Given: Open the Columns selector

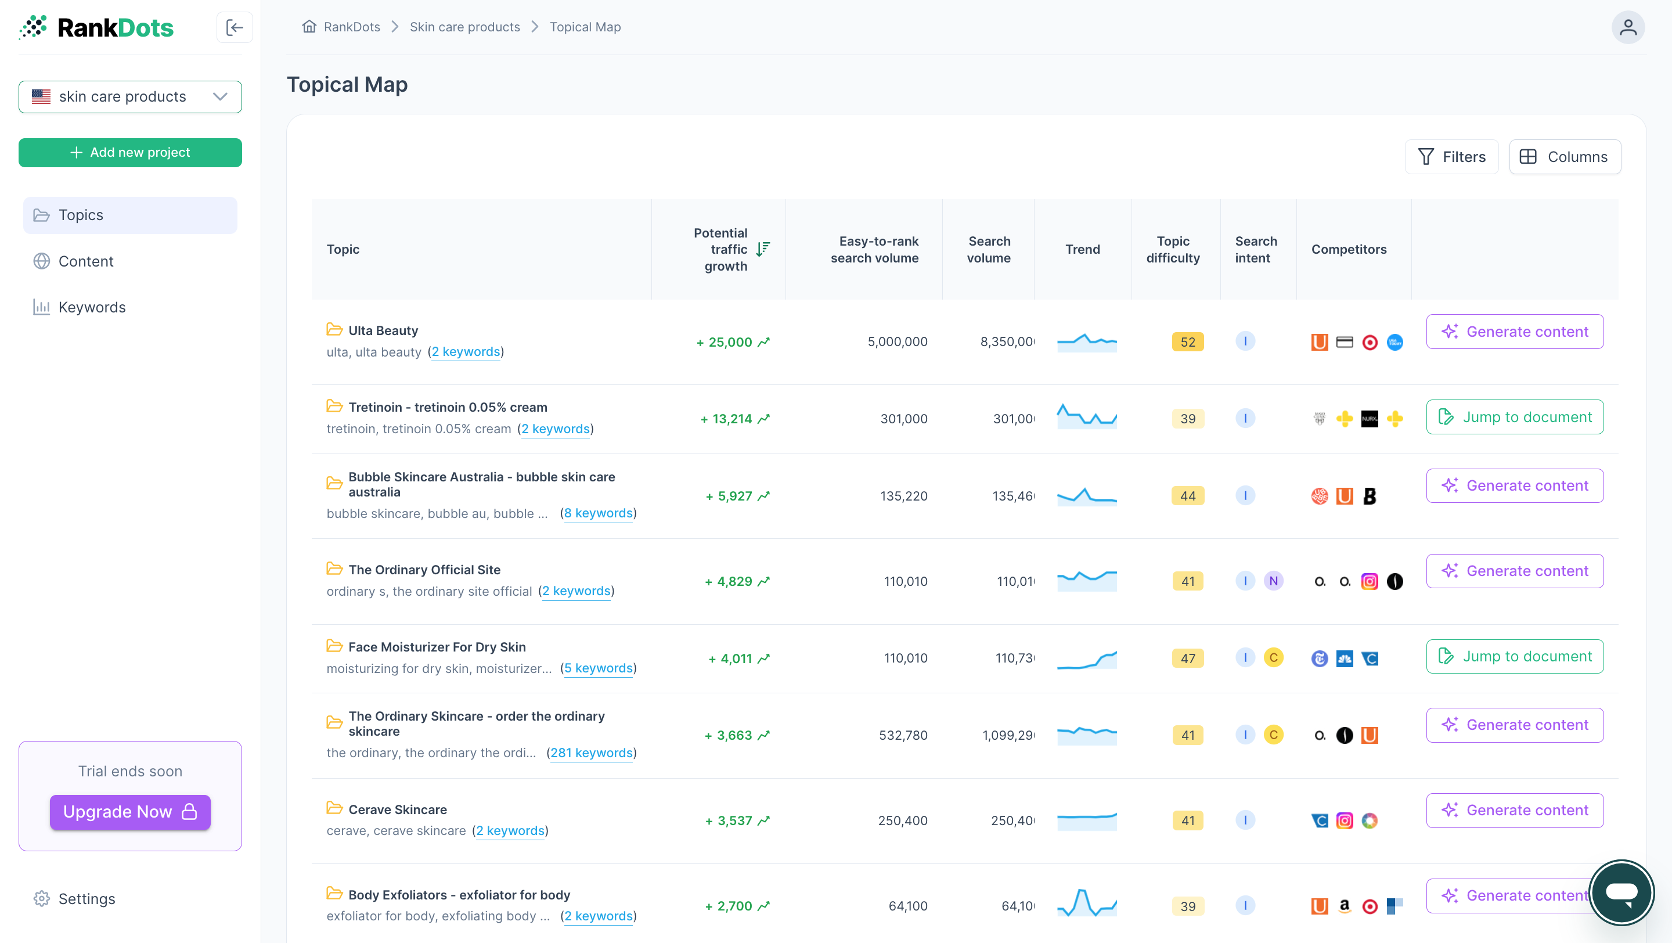Looking at the screenshot, I should [1564, 156].
